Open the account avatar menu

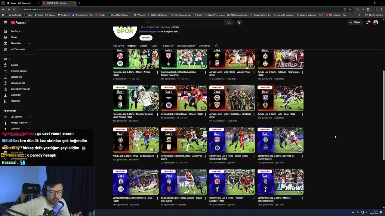pos(376,22)
